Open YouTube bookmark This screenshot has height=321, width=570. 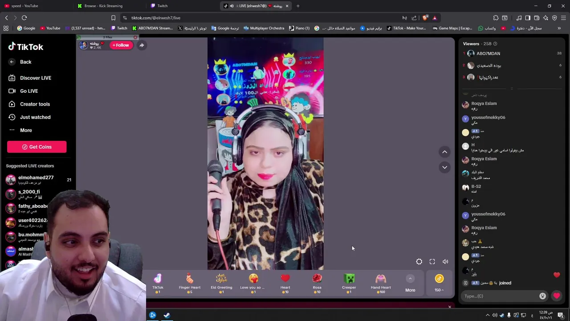point(50,28)
